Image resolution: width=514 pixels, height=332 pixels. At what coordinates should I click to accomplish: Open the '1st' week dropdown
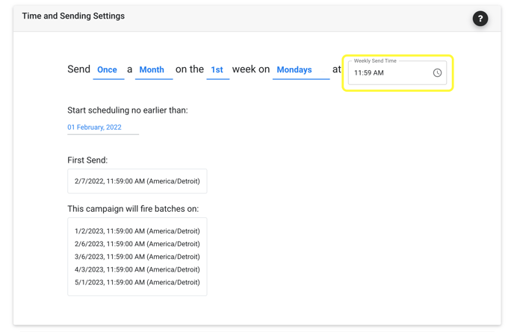(x=217, y=70)
